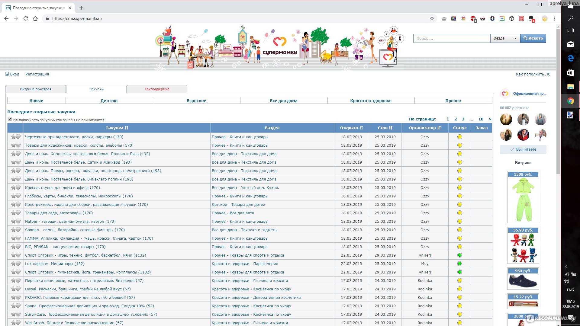Open 'Как пополнить ЛС' link
Viewport: 580px width, 326px height.
(x=533, y=74)
